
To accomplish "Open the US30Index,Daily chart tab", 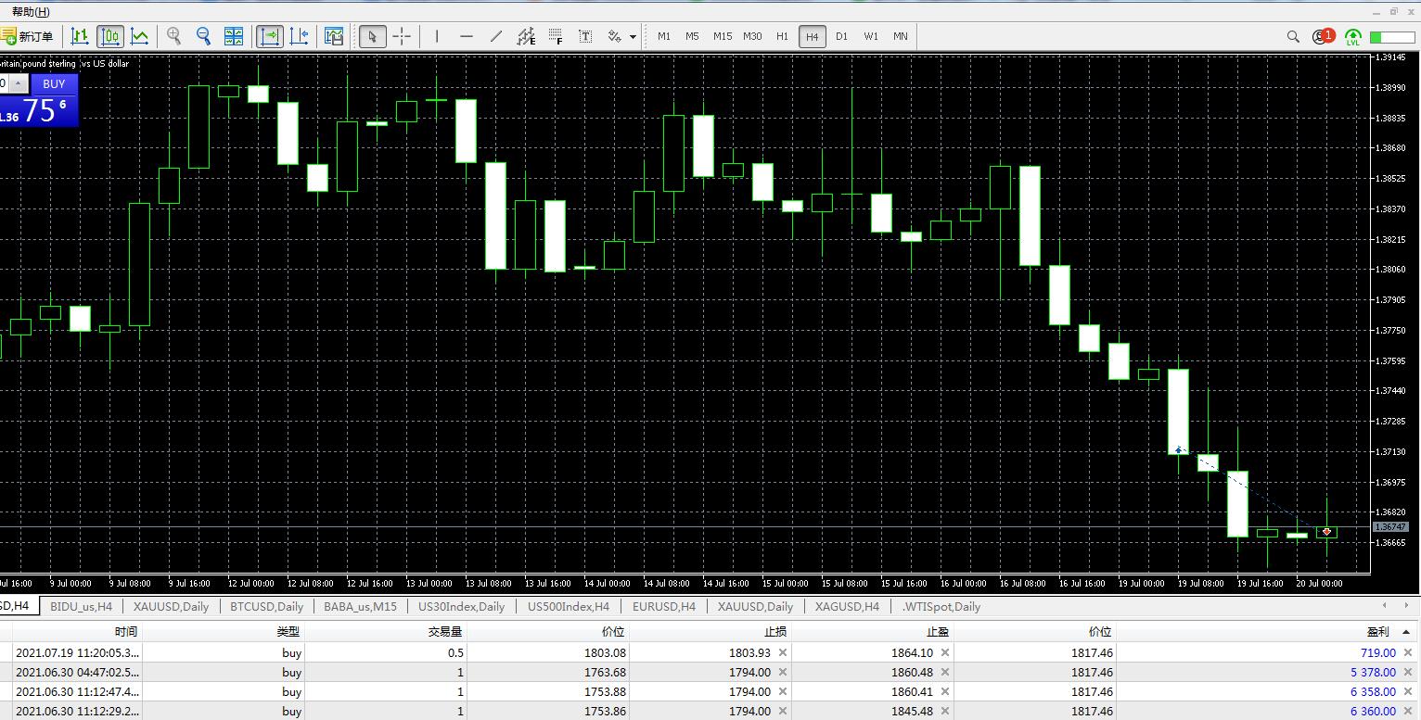I will [x=461, y=607].
